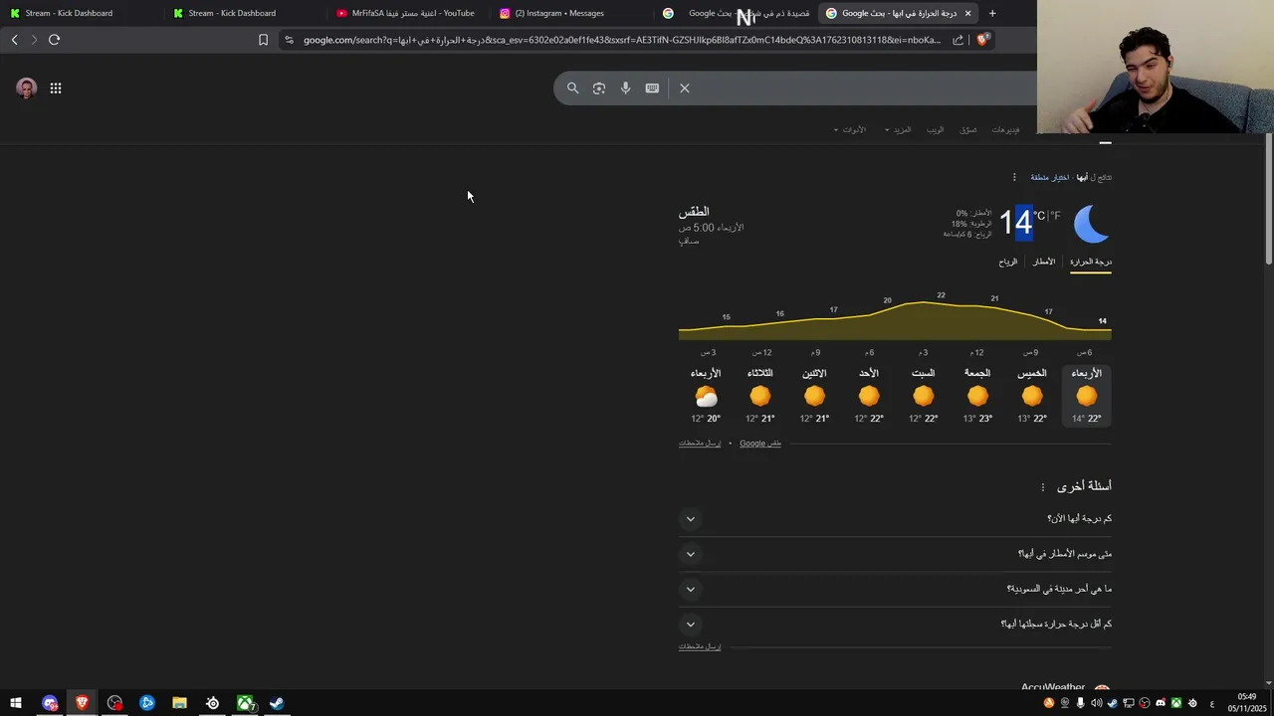Click إرسال ملاحظات under the forecast

click(700, 444)
